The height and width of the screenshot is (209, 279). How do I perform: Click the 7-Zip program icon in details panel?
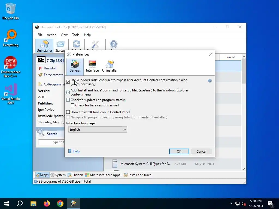(41, 60)
